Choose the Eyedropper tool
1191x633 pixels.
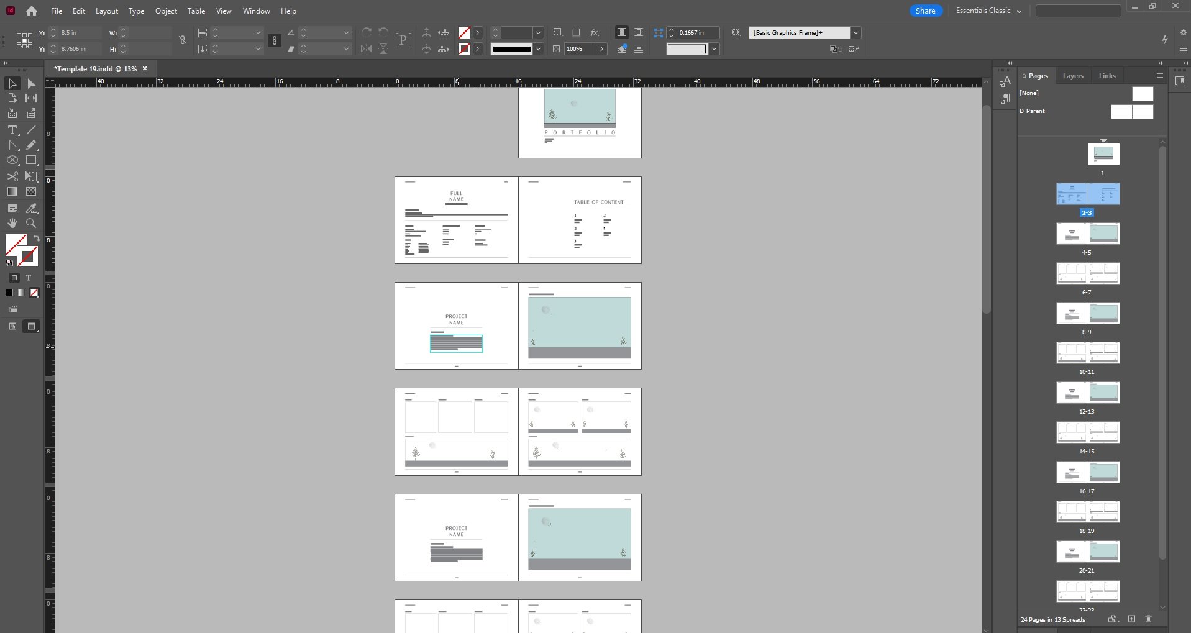tap(31, 208)
